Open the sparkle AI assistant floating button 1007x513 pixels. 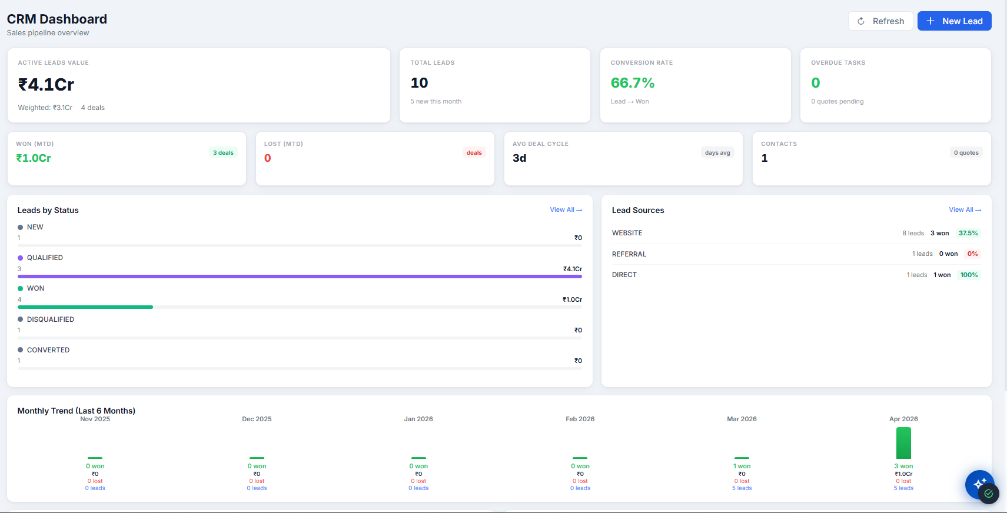pyautogui.click(x=979, y=484)
